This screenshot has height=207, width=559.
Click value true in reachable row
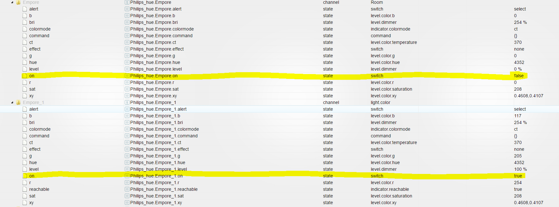click(x=518, y=189)
